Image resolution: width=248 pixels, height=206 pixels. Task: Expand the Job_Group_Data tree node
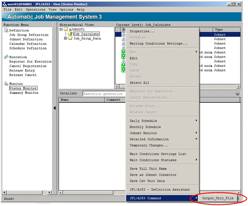pos(65,39)
